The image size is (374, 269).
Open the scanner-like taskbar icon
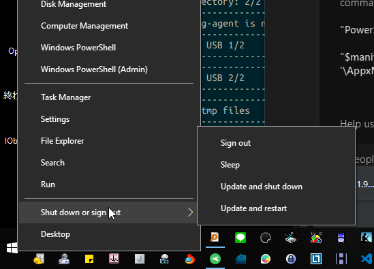pyautogui.click(x=291, y=238)
